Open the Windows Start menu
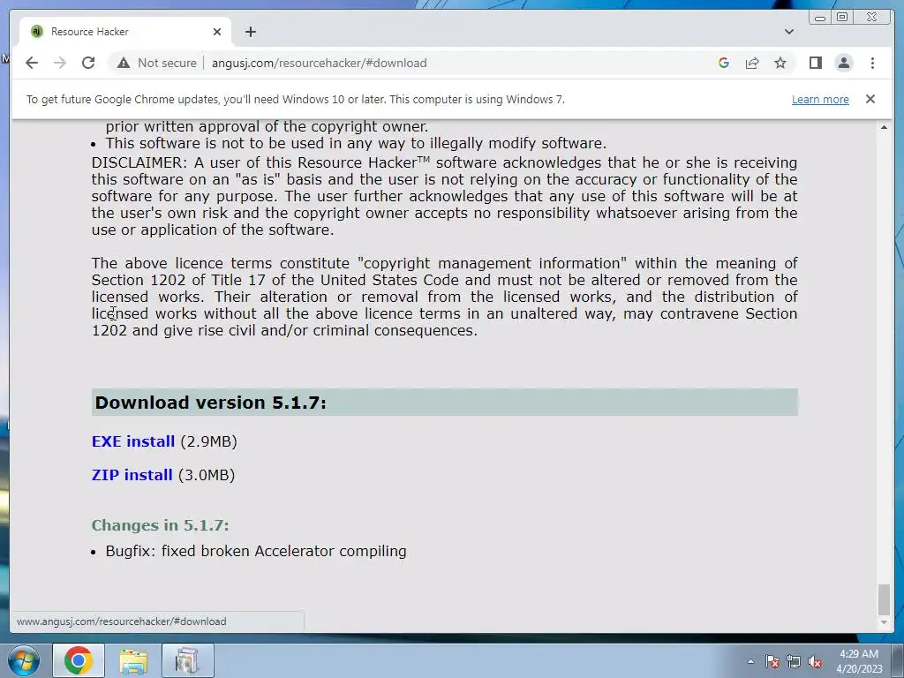904x678 pixels. [24, 660]
